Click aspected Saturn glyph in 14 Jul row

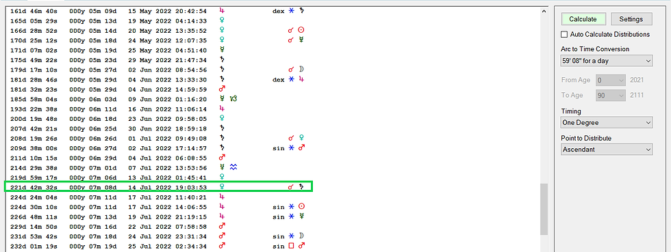click(x=301, y=187)
